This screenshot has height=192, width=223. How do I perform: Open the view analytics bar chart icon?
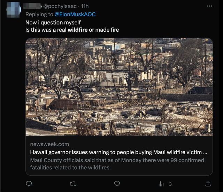(161, 184)
